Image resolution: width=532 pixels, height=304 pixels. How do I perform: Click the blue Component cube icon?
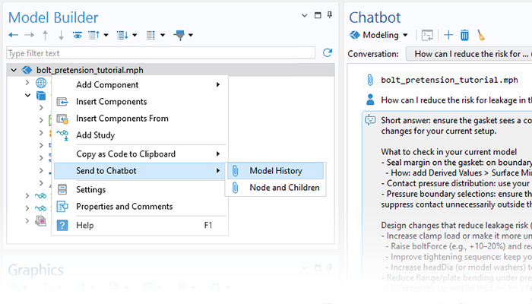point(41,96)
